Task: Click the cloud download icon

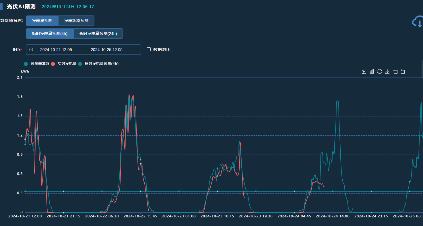Action: click(417, 22)
